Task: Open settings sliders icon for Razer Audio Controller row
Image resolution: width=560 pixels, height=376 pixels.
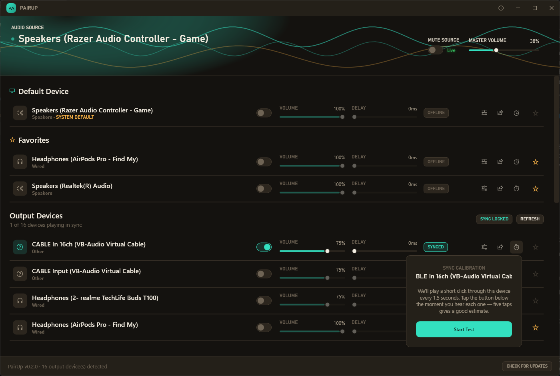Action: 484,113
